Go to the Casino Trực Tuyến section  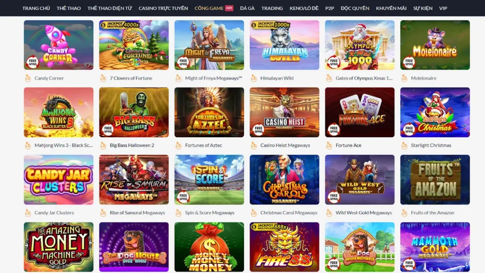click(x=163, y=8)
